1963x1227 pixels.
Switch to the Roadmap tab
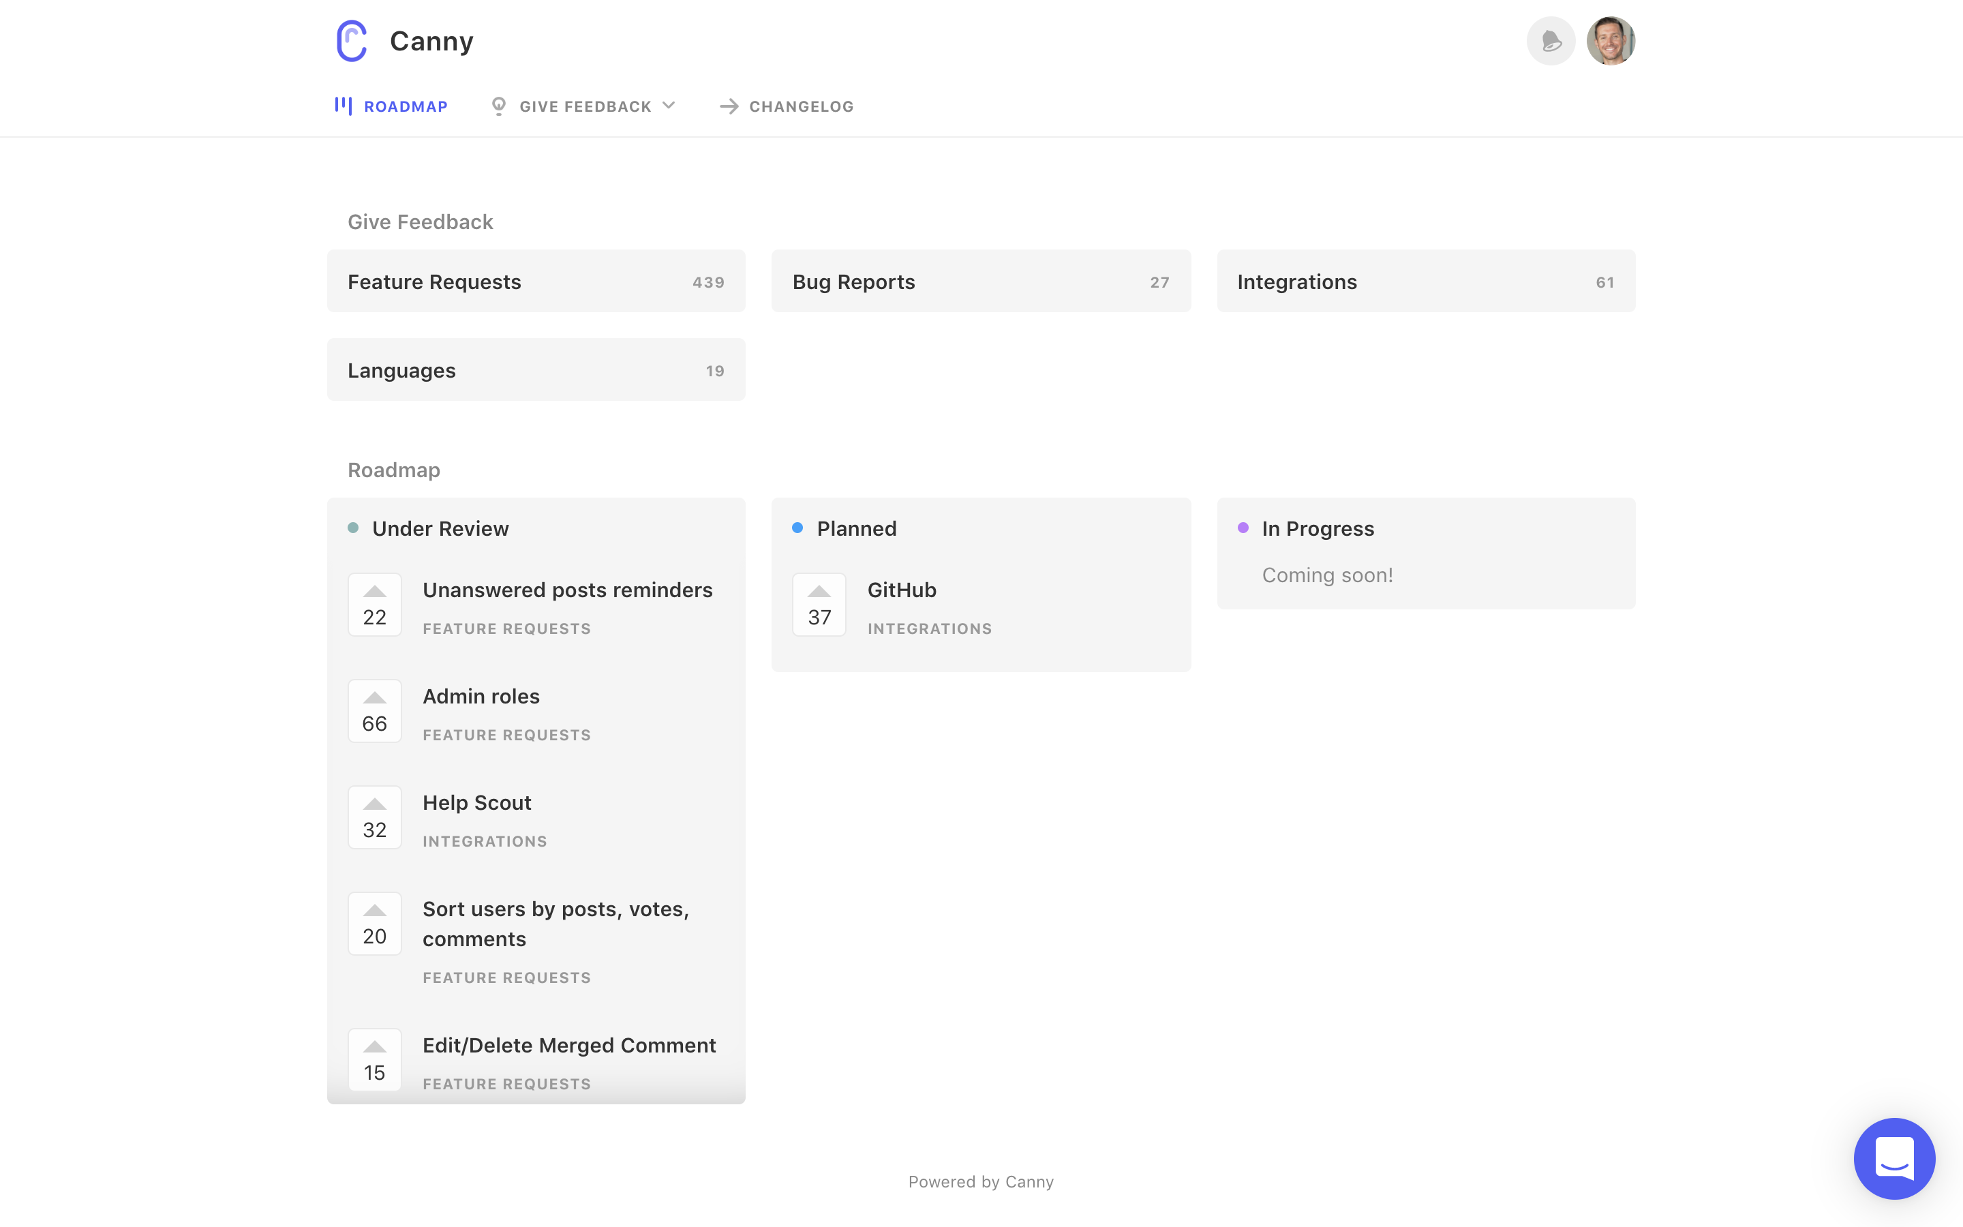[x=391, y=106]
